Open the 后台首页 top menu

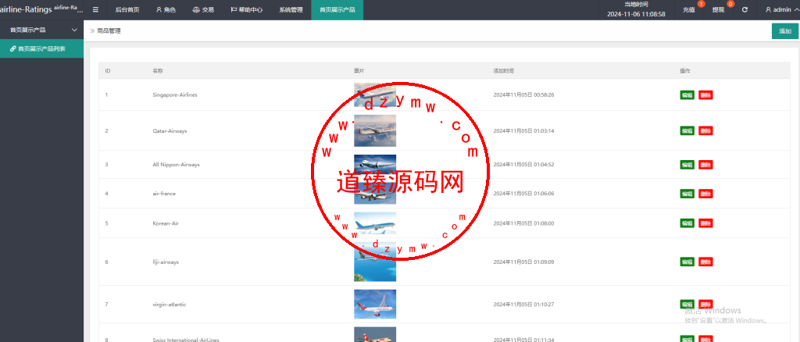127,9
